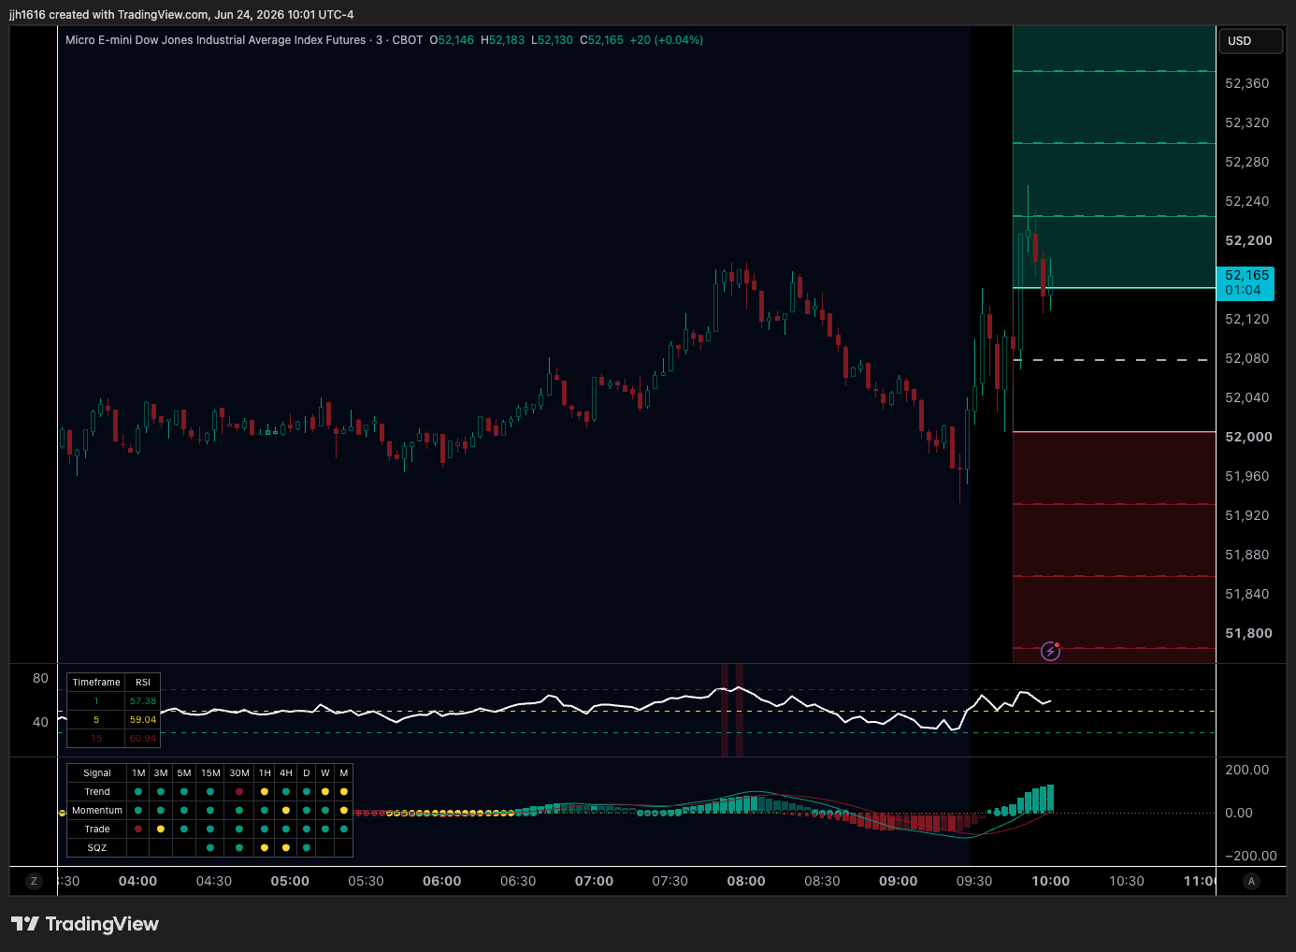Click the Z timezone button
Image resolution: width=1296 pixels, height=952 pixels.
point(34,881)
